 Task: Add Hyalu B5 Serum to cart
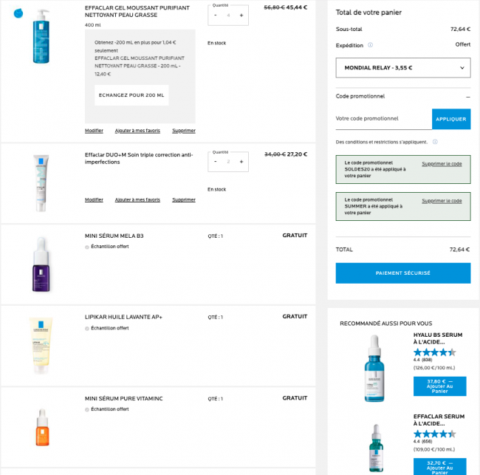coord(439,386)
